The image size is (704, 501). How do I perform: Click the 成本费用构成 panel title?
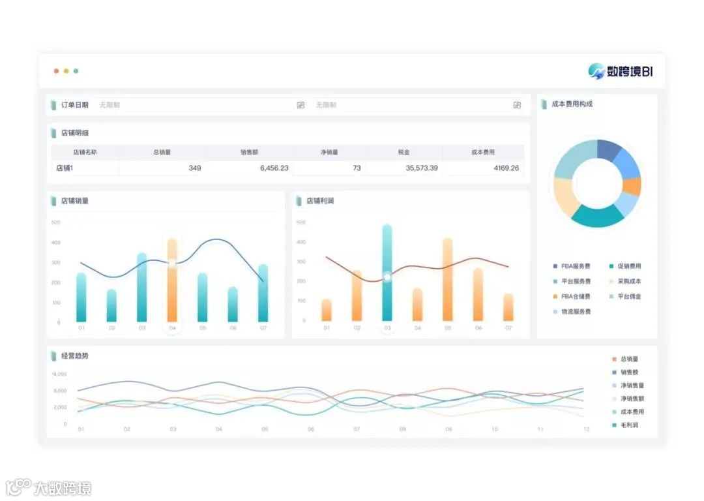pos(572,104)
